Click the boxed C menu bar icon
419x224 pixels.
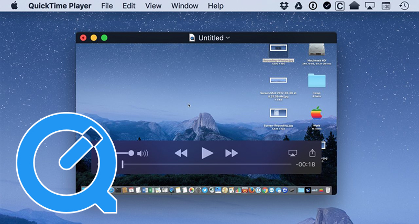point(339,6)
